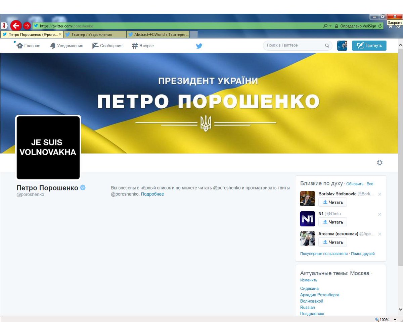This screenshot has width=403, height=322.
Task: Follow Borislav Stefanovic with Читать button
Action: point(332,202)
